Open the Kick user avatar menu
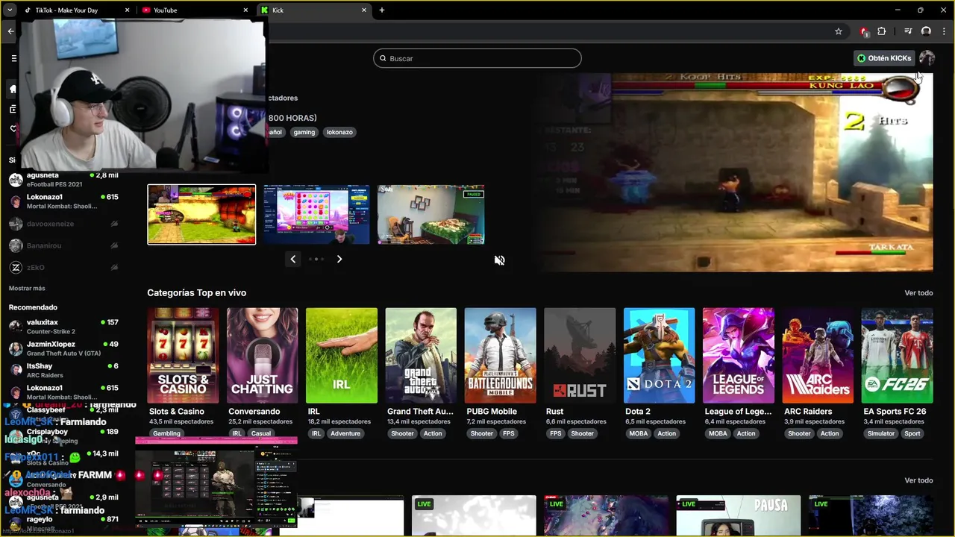This screenshot has width=955, height=537. click(927, 58)
